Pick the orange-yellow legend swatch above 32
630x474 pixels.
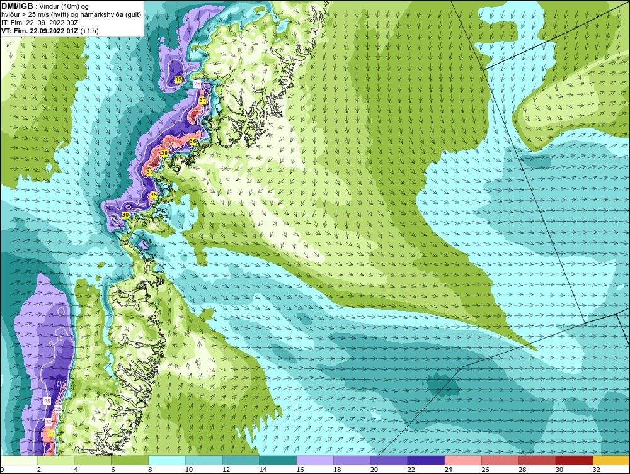tap(611, 460)
